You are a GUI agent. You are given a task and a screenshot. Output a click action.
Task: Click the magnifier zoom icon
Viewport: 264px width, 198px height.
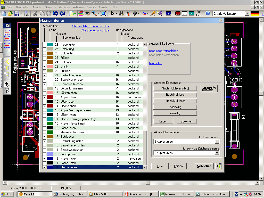click(94, 13)
